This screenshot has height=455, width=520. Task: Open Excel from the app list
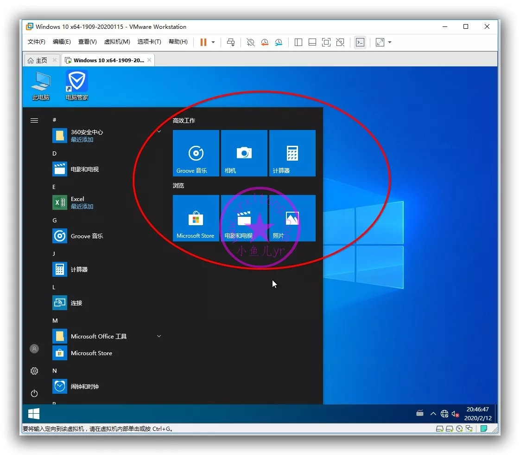click(x=77, y=202)
